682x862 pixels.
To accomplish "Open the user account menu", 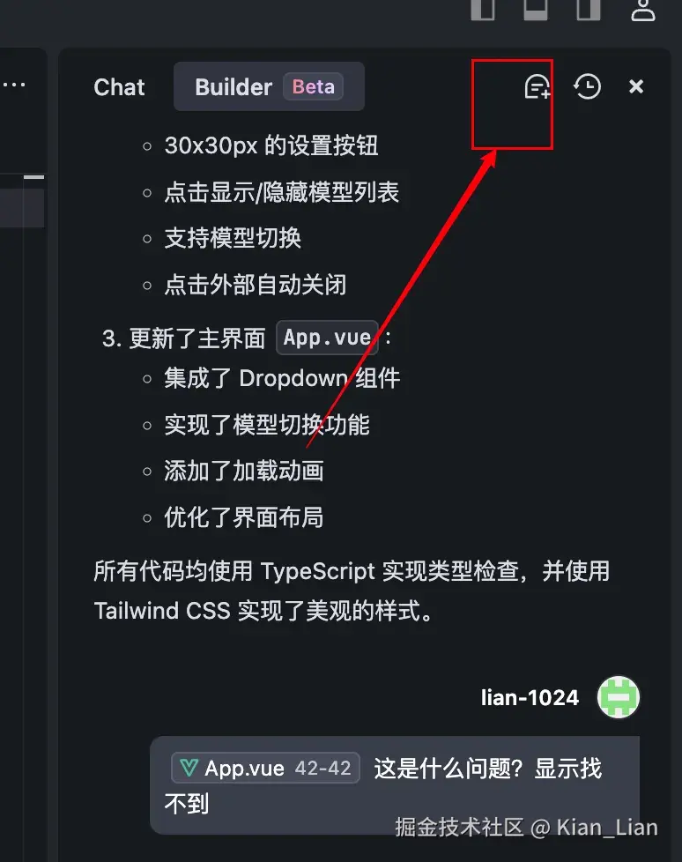I will 643,10.
